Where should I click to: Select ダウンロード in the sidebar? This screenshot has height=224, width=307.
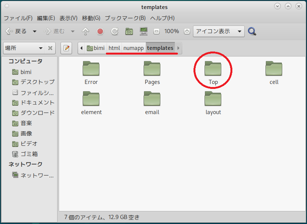point(37,113)
